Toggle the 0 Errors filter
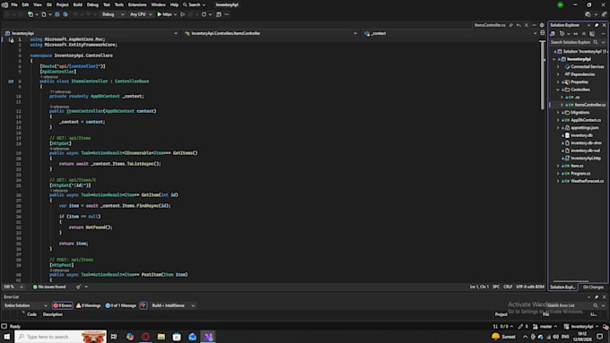Image resolution: width=610 pixels, height=343 pixels. [62, 305]
